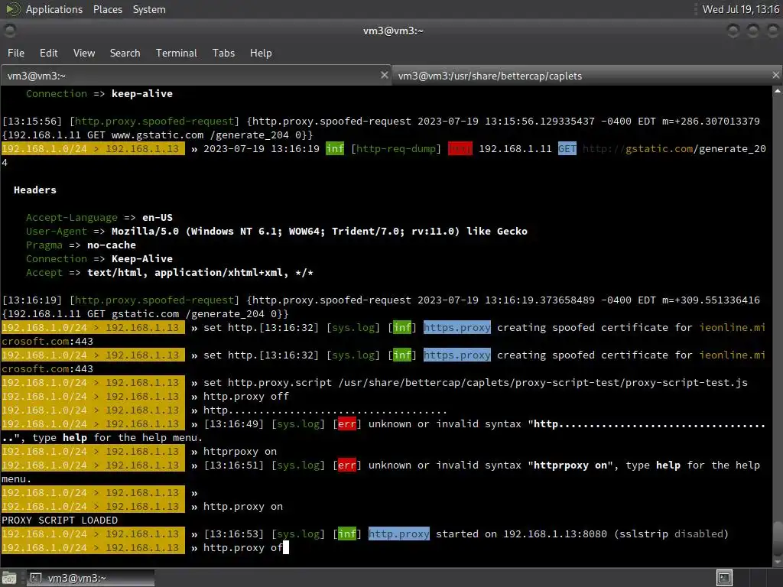Click the 'httprpoxy on' mistyped command
783x587 pixels.
point(239,451)
